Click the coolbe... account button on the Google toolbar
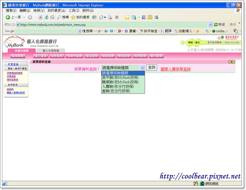This screenshot has height=190, width=246. tap(219, 31)
